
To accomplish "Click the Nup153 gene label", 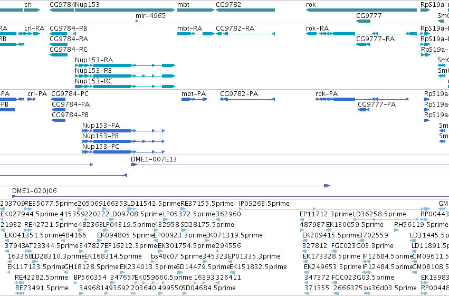I will pyautogui.click(x=88, y=5).
